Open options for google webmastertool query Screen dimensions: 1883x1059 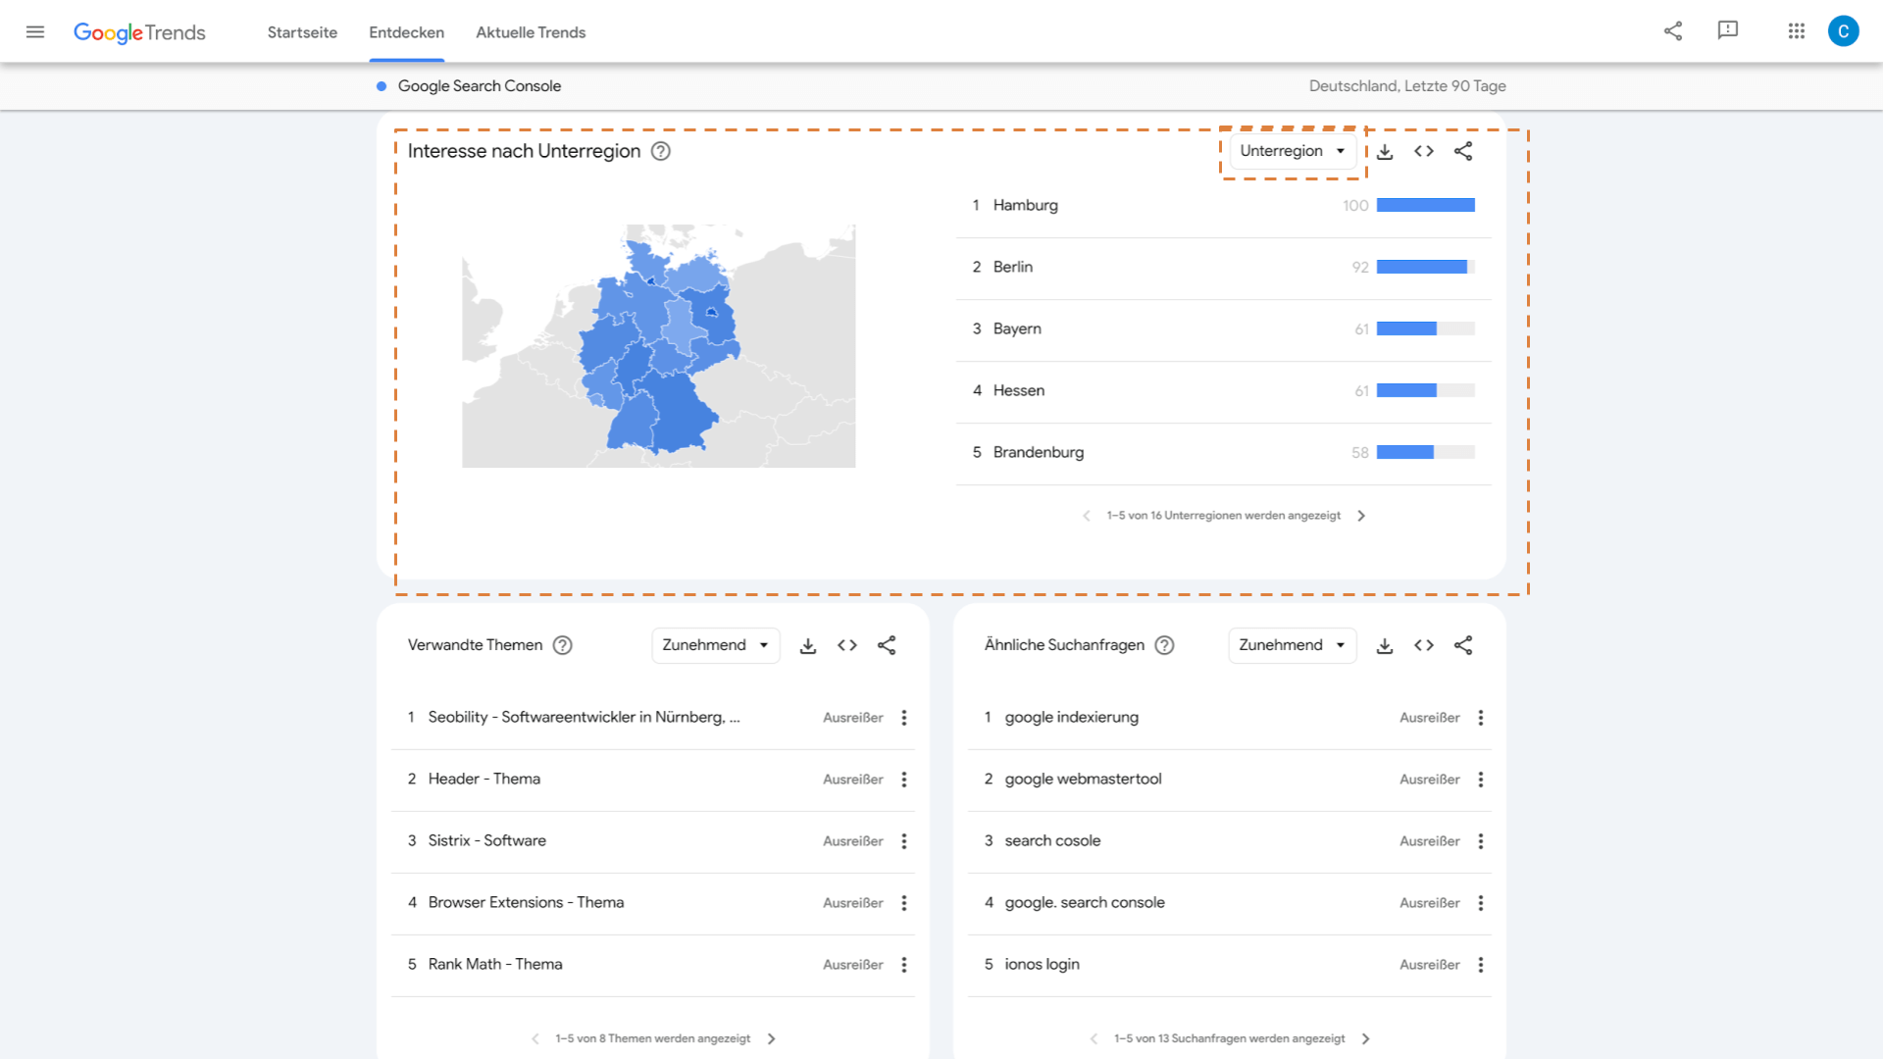(1481, 780)
